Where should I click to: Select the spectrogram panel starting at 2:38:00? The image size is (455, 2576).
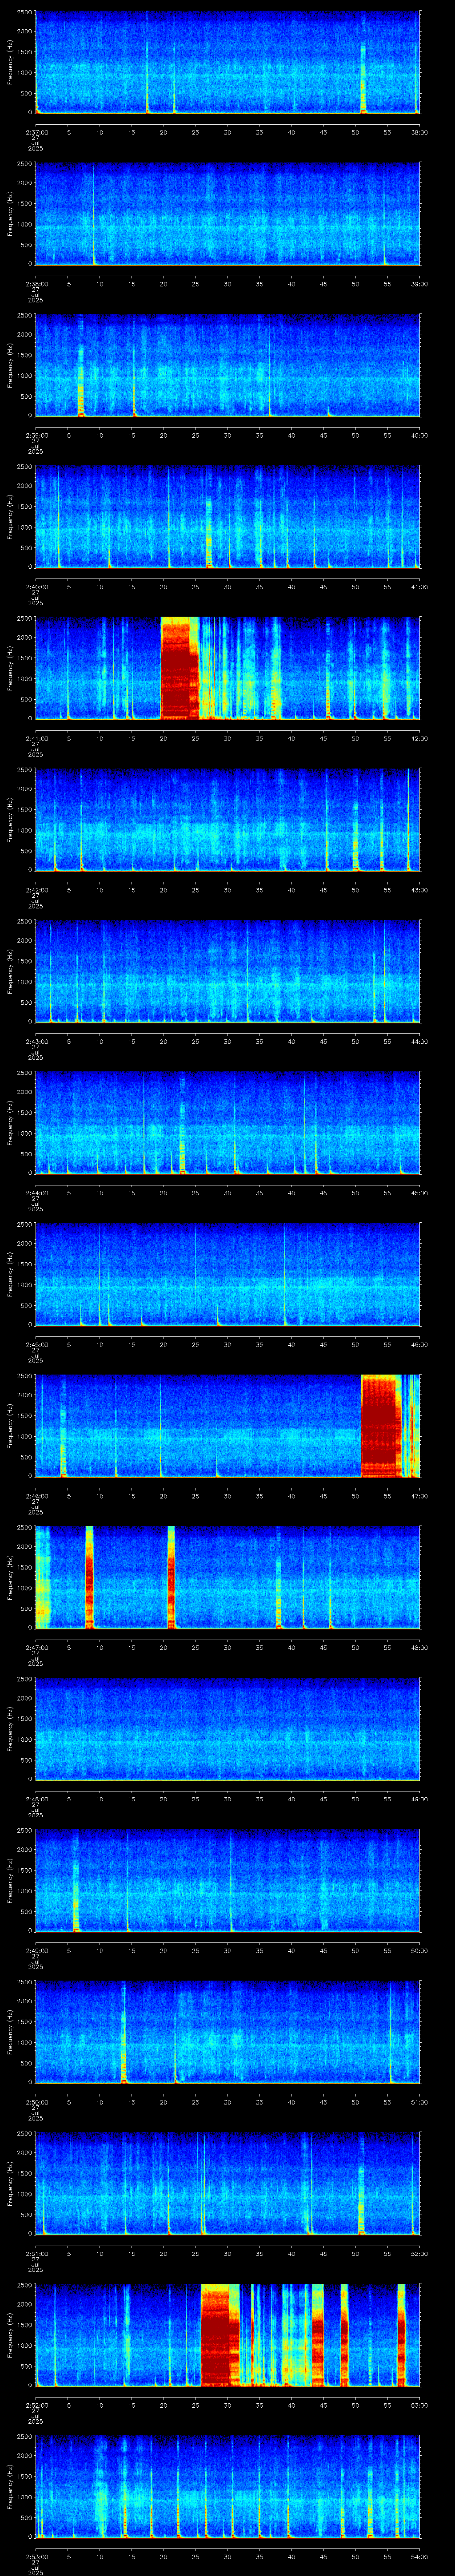click(228, 214)
